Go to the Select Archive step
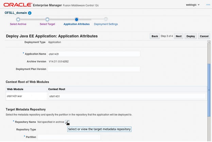Screen dimensions: 212x142 pyautogui.click(x=18, y=24)
